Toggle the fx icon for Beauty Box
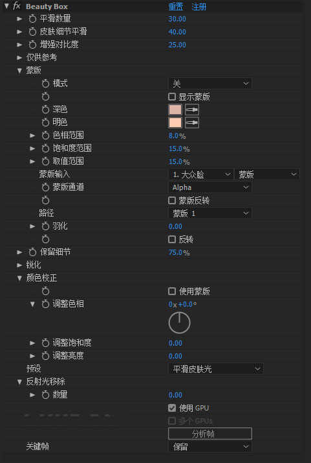Image resolution: width=311 pixels, height=463 pixels. click(x=17, y=6)
